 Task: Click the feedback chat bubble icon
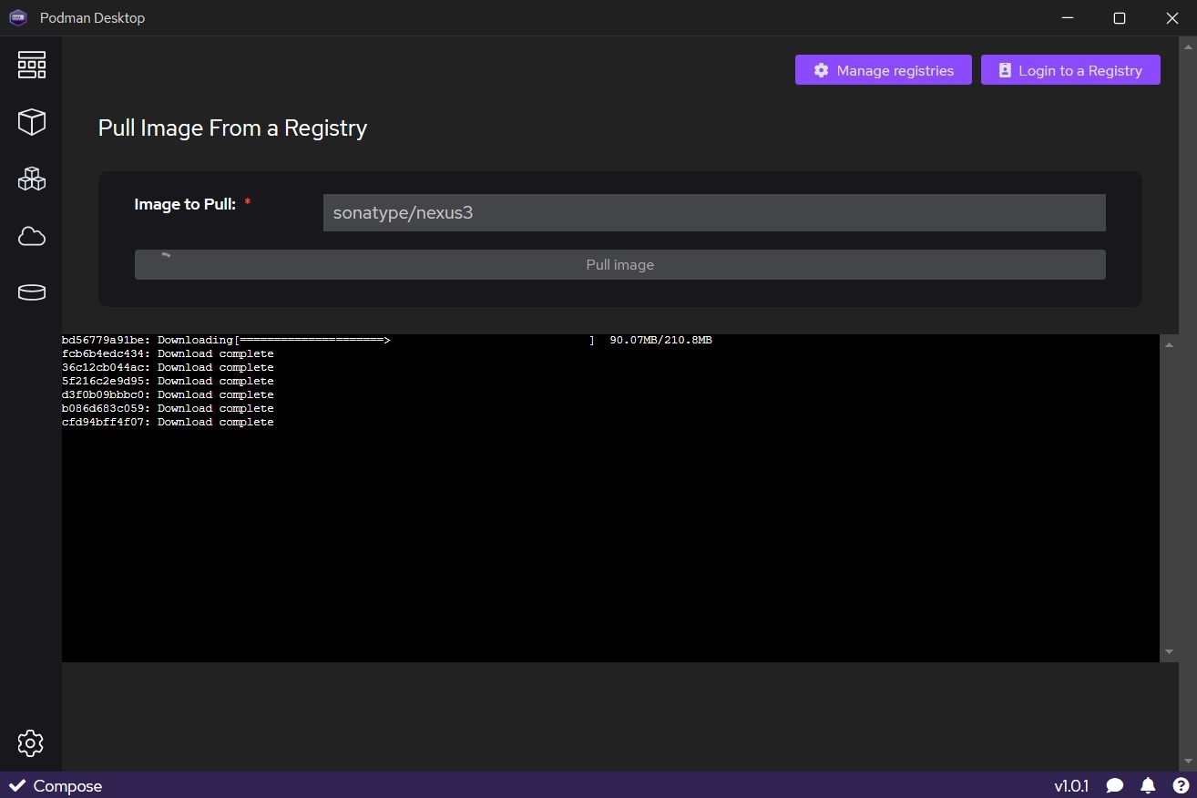[x=1114, y=785]
